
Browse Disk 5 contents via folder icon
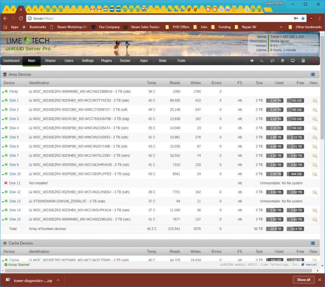[315, 137]
